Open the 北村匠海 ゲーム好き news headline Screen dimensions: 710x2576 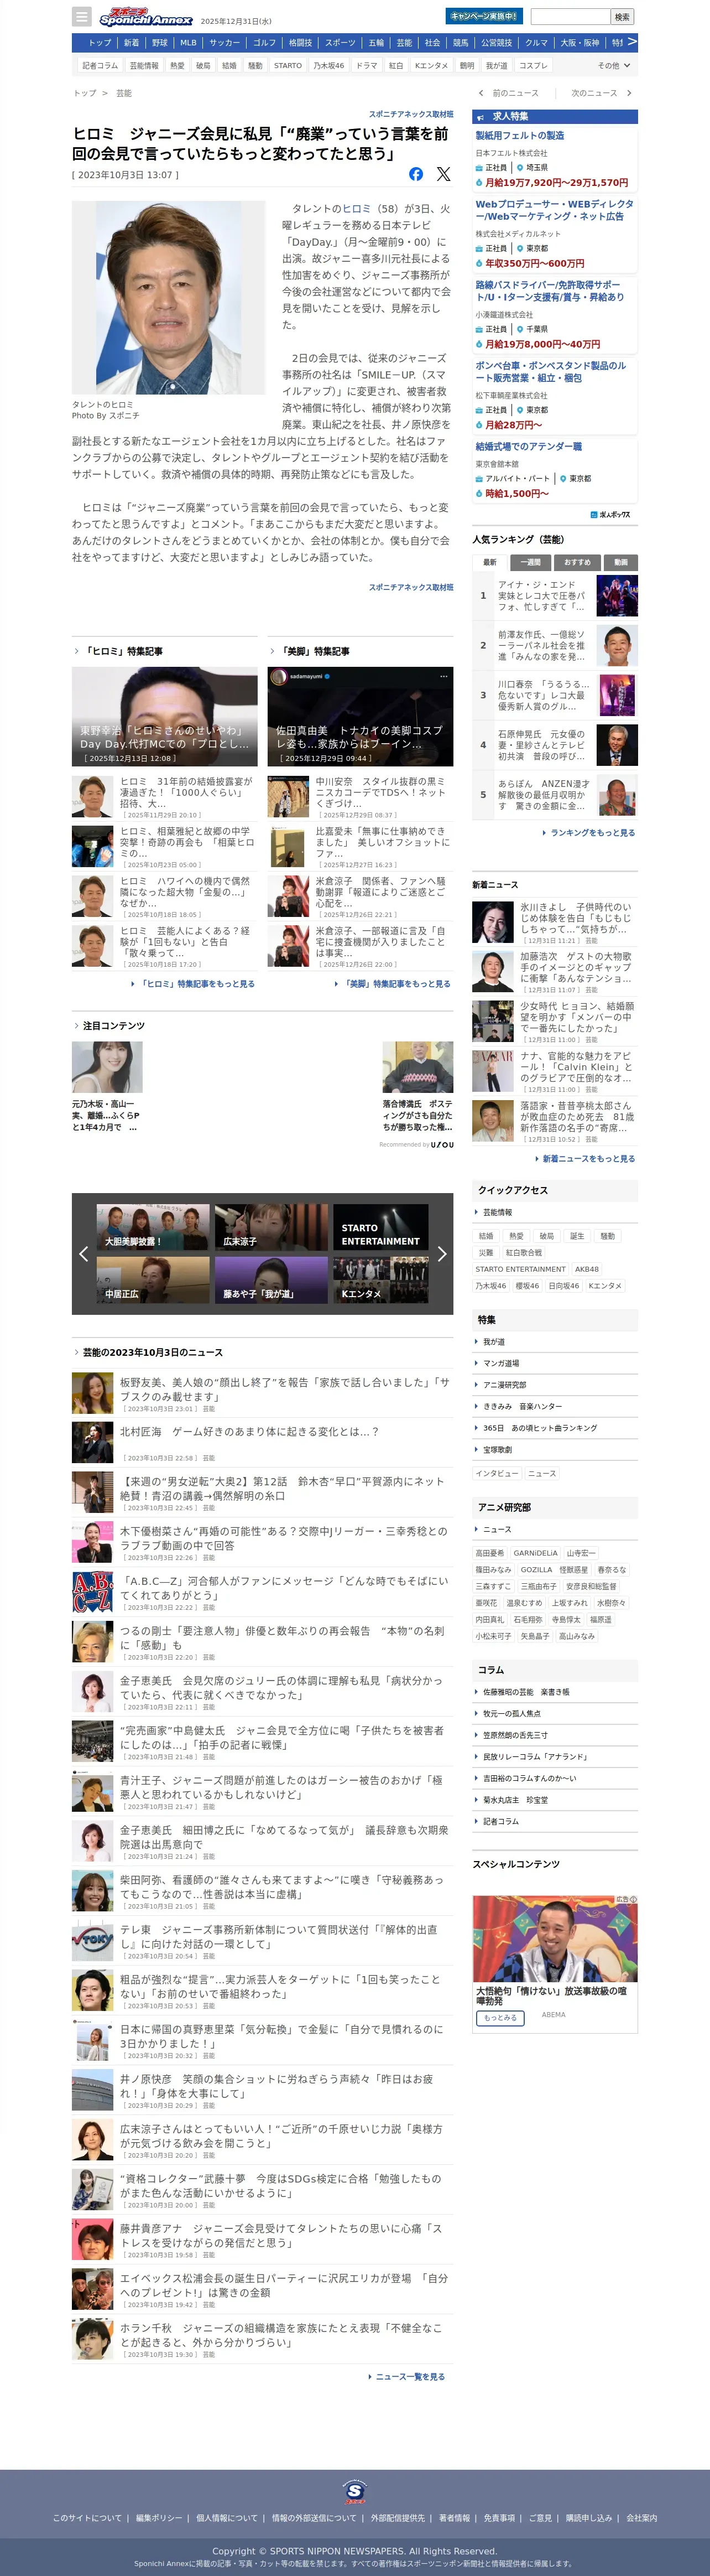249,1432
